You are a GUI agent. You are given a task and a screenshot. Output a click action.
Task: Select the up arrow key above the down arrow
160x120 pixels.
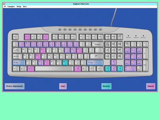click(x=113, y=63)
